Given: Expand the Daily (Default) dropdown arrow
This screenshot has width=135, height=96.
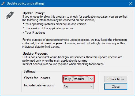Looking at the screenshot, I should pyautogui.click(x=91, y=79).
